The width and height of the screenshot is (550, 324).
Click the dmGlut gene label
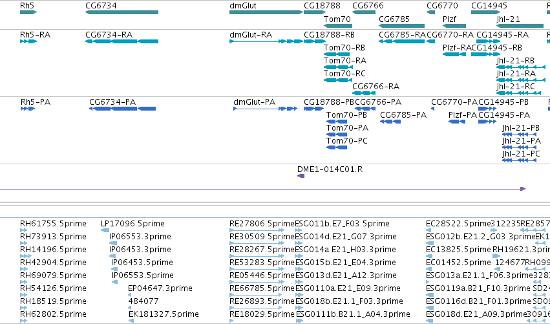(243, 6)
